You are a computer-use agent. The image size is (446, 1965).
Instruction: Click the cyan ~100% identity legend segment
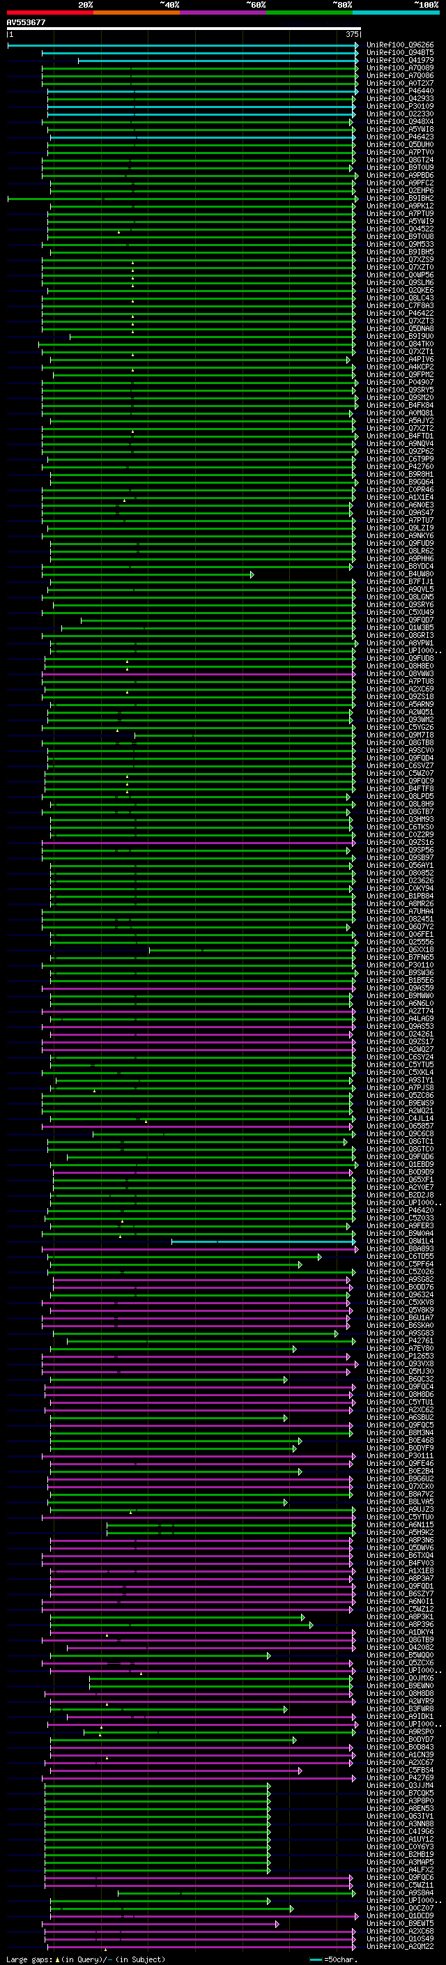point(396,13)
